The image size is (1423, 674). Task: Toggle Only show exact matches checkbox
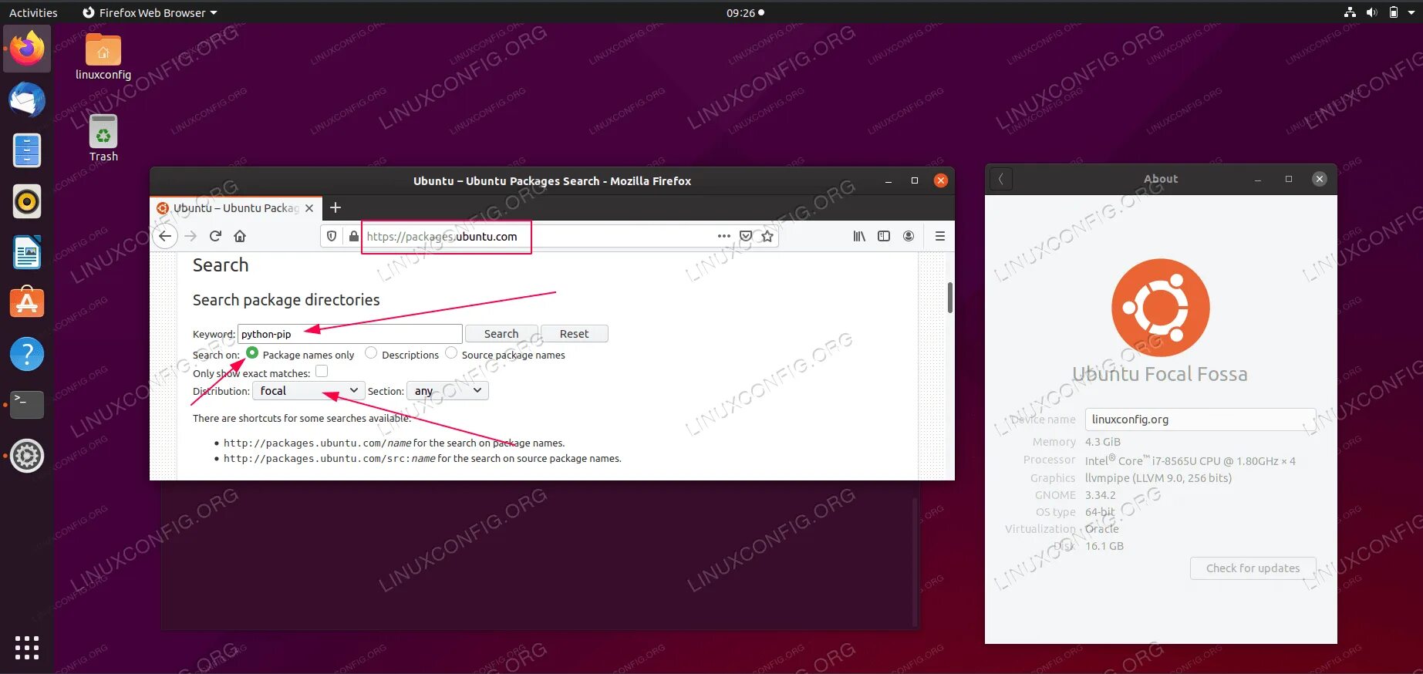coord(322,372)
